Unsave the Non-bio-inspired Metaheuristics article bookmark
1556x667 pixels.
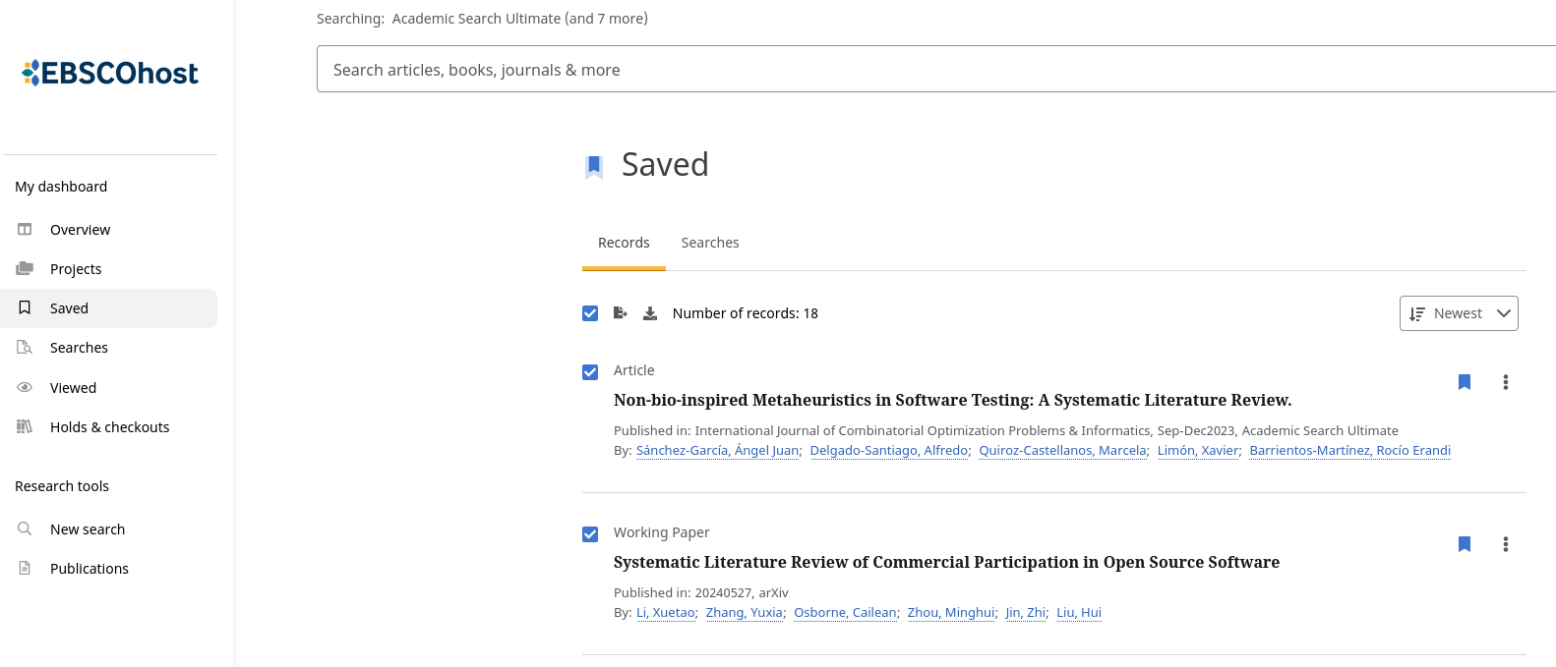[x=1465, y=382]
